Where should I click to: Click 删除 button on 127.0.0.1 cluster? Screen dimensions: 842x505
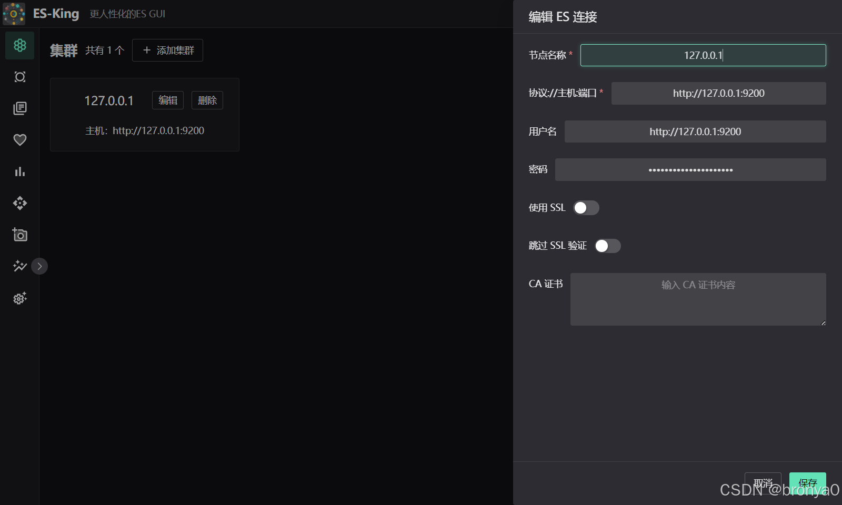pos(207,100)
